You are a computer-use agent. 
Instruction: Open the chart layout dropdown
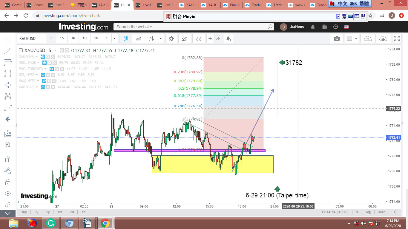point(356,38)
